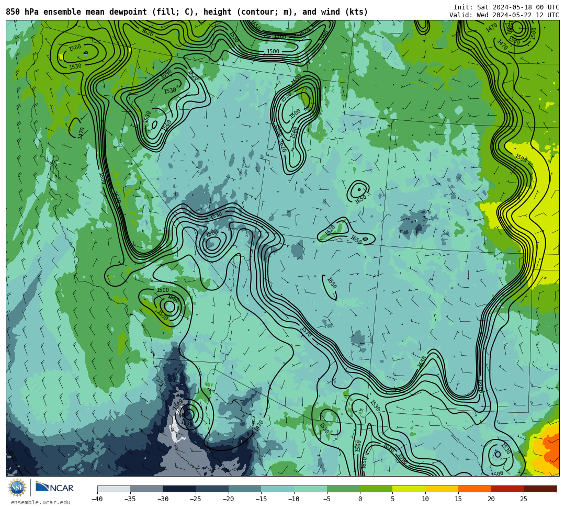Click the 5 colorbar tick label
Screen dimensions: 565x509
point(393,499)
